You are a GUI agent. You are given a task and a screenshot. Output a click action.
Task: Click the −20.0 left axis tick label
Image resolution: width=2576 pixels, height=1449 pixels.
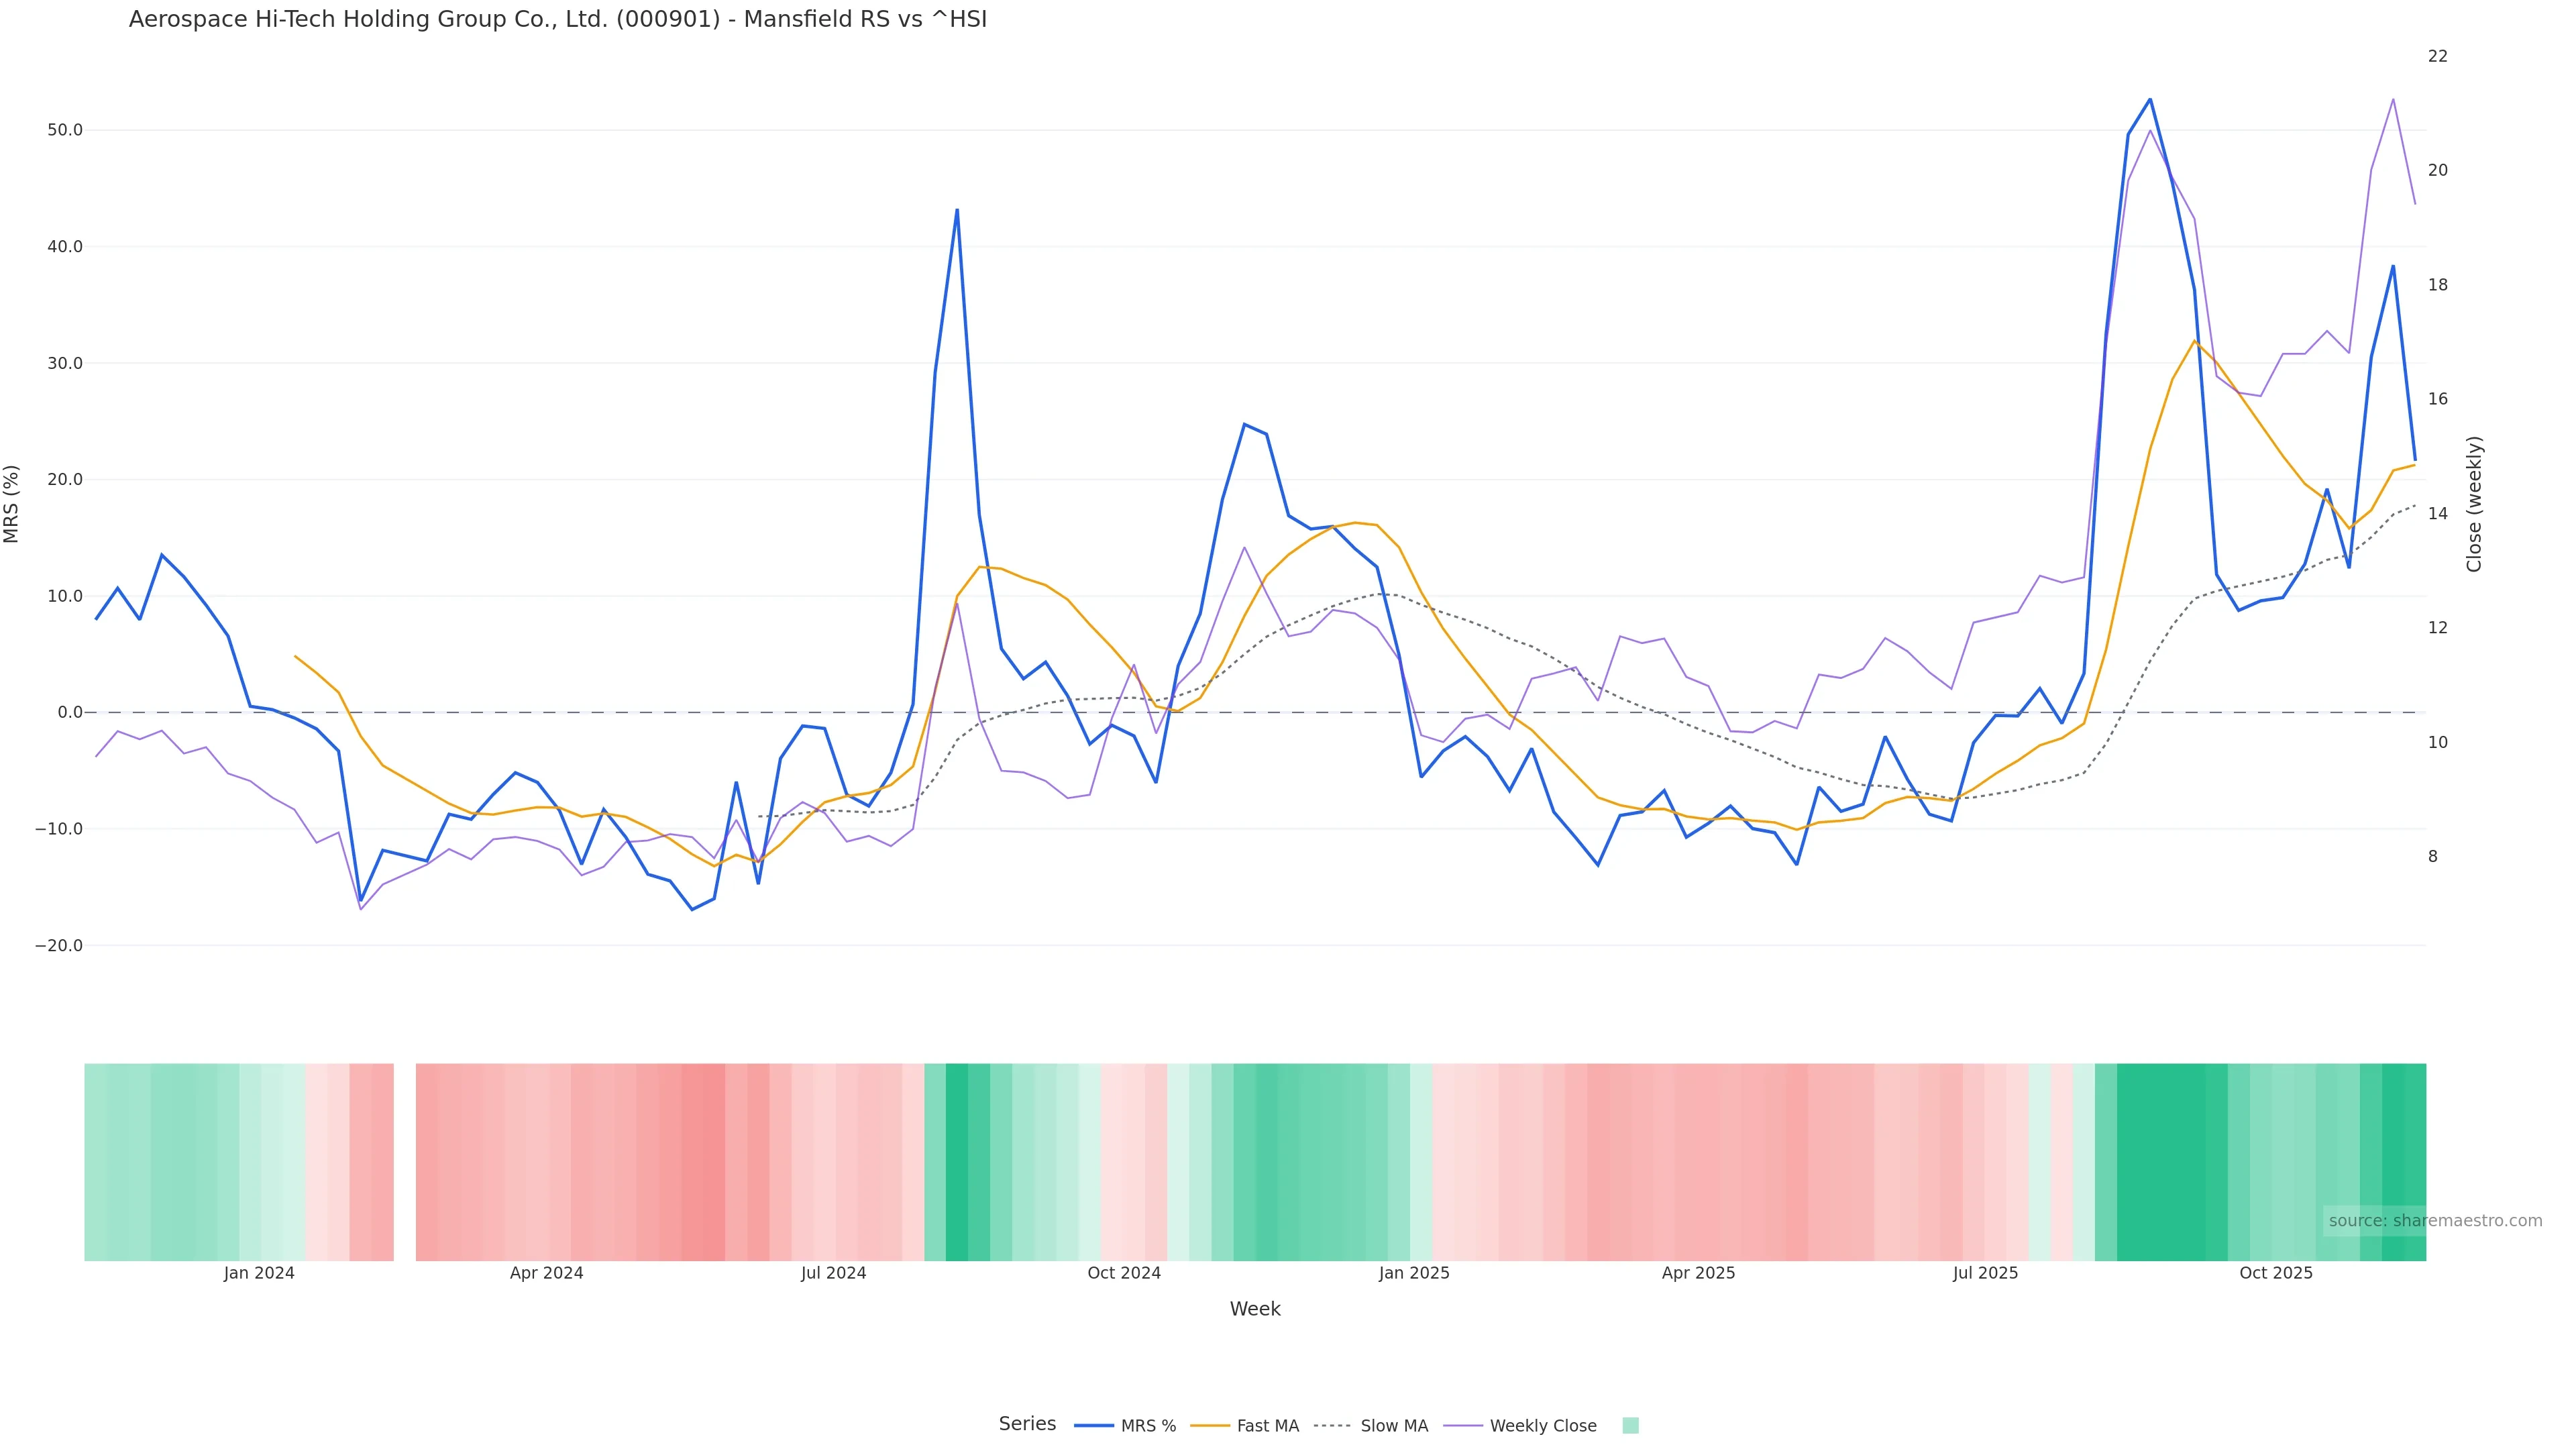click(59, 945)
